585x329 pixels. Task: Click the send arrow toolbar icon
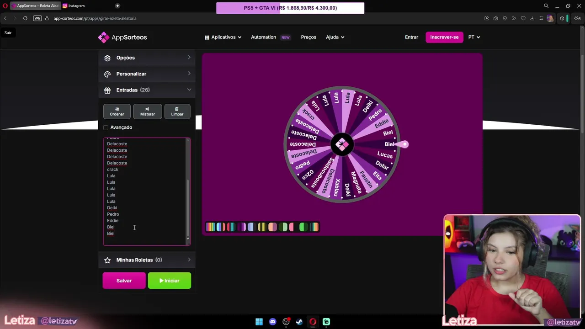point(514,18)
